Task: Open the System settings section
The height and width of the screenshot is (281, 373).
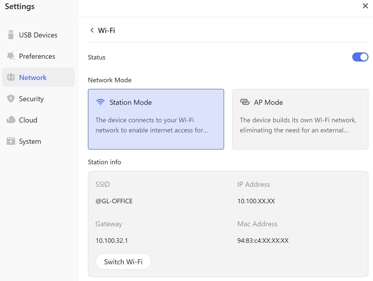Action: (38, 141)
